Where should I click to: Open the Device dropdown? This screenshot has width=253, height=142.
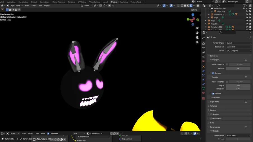(239, 51)
